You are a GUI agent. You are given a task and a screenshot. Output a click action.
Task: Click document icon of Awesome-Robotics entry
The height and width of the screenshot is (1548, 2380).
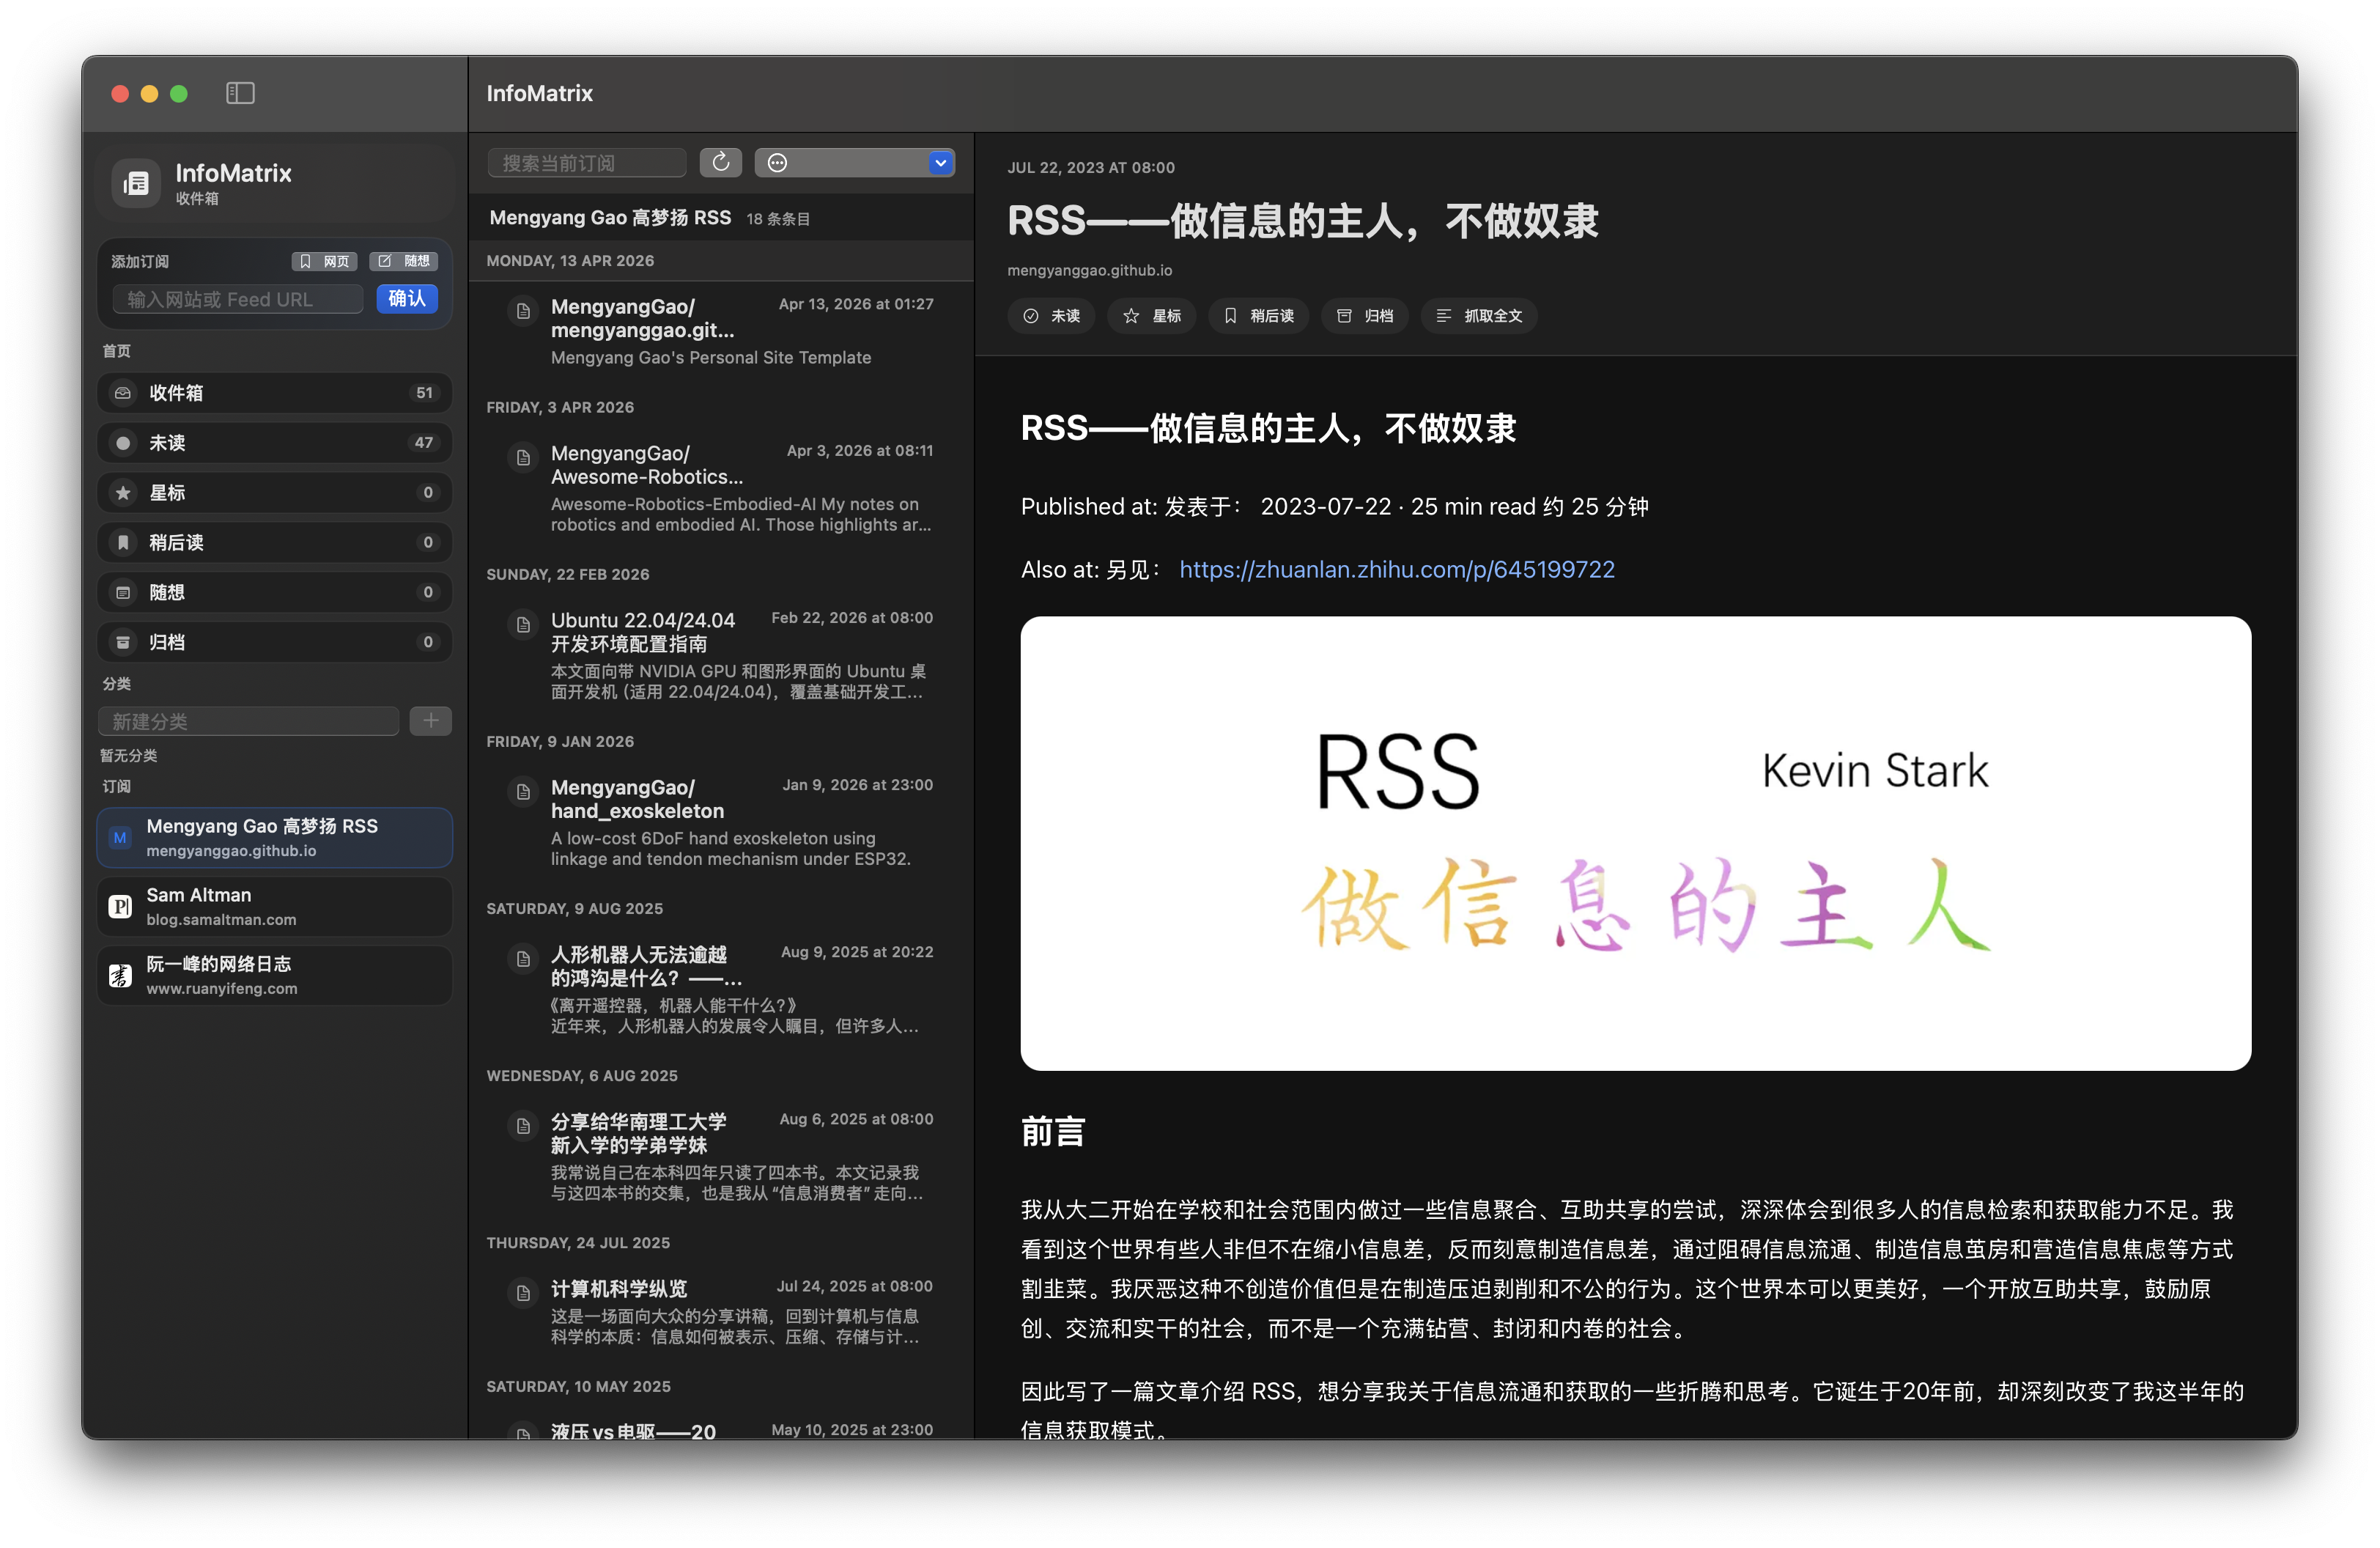click(523, 458)
